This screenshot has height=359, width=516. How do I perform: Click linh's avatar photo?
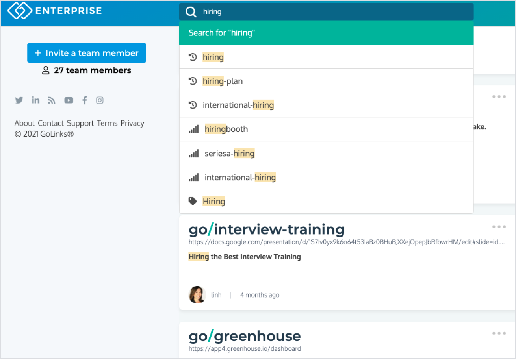[197, 295]
